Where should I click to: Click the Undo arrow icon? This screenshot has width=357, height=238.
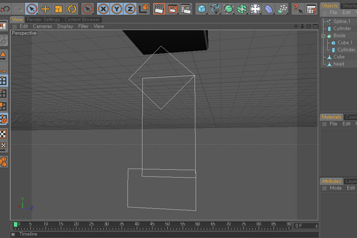[x=5, y=9]
